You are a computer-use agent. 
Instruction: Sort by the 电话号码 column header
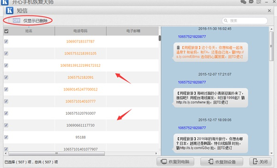[x=80, y=31]
